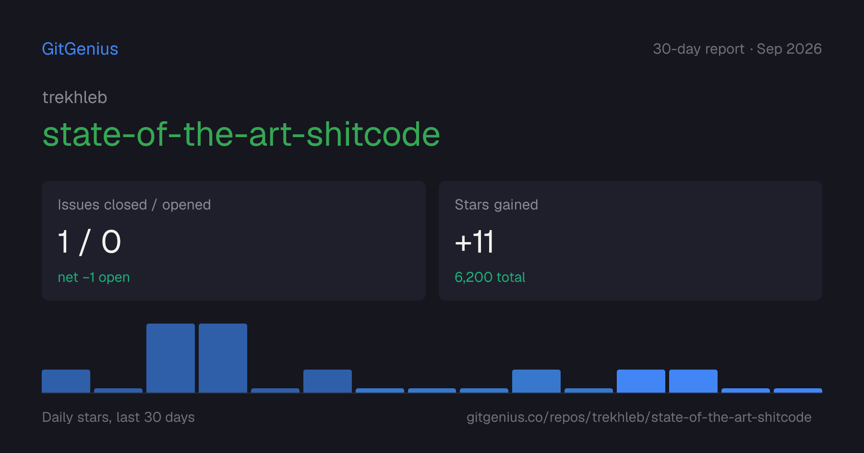Click the thirteenth bright blue chart bar
864x453 pixels.
[x=693, y=381]
